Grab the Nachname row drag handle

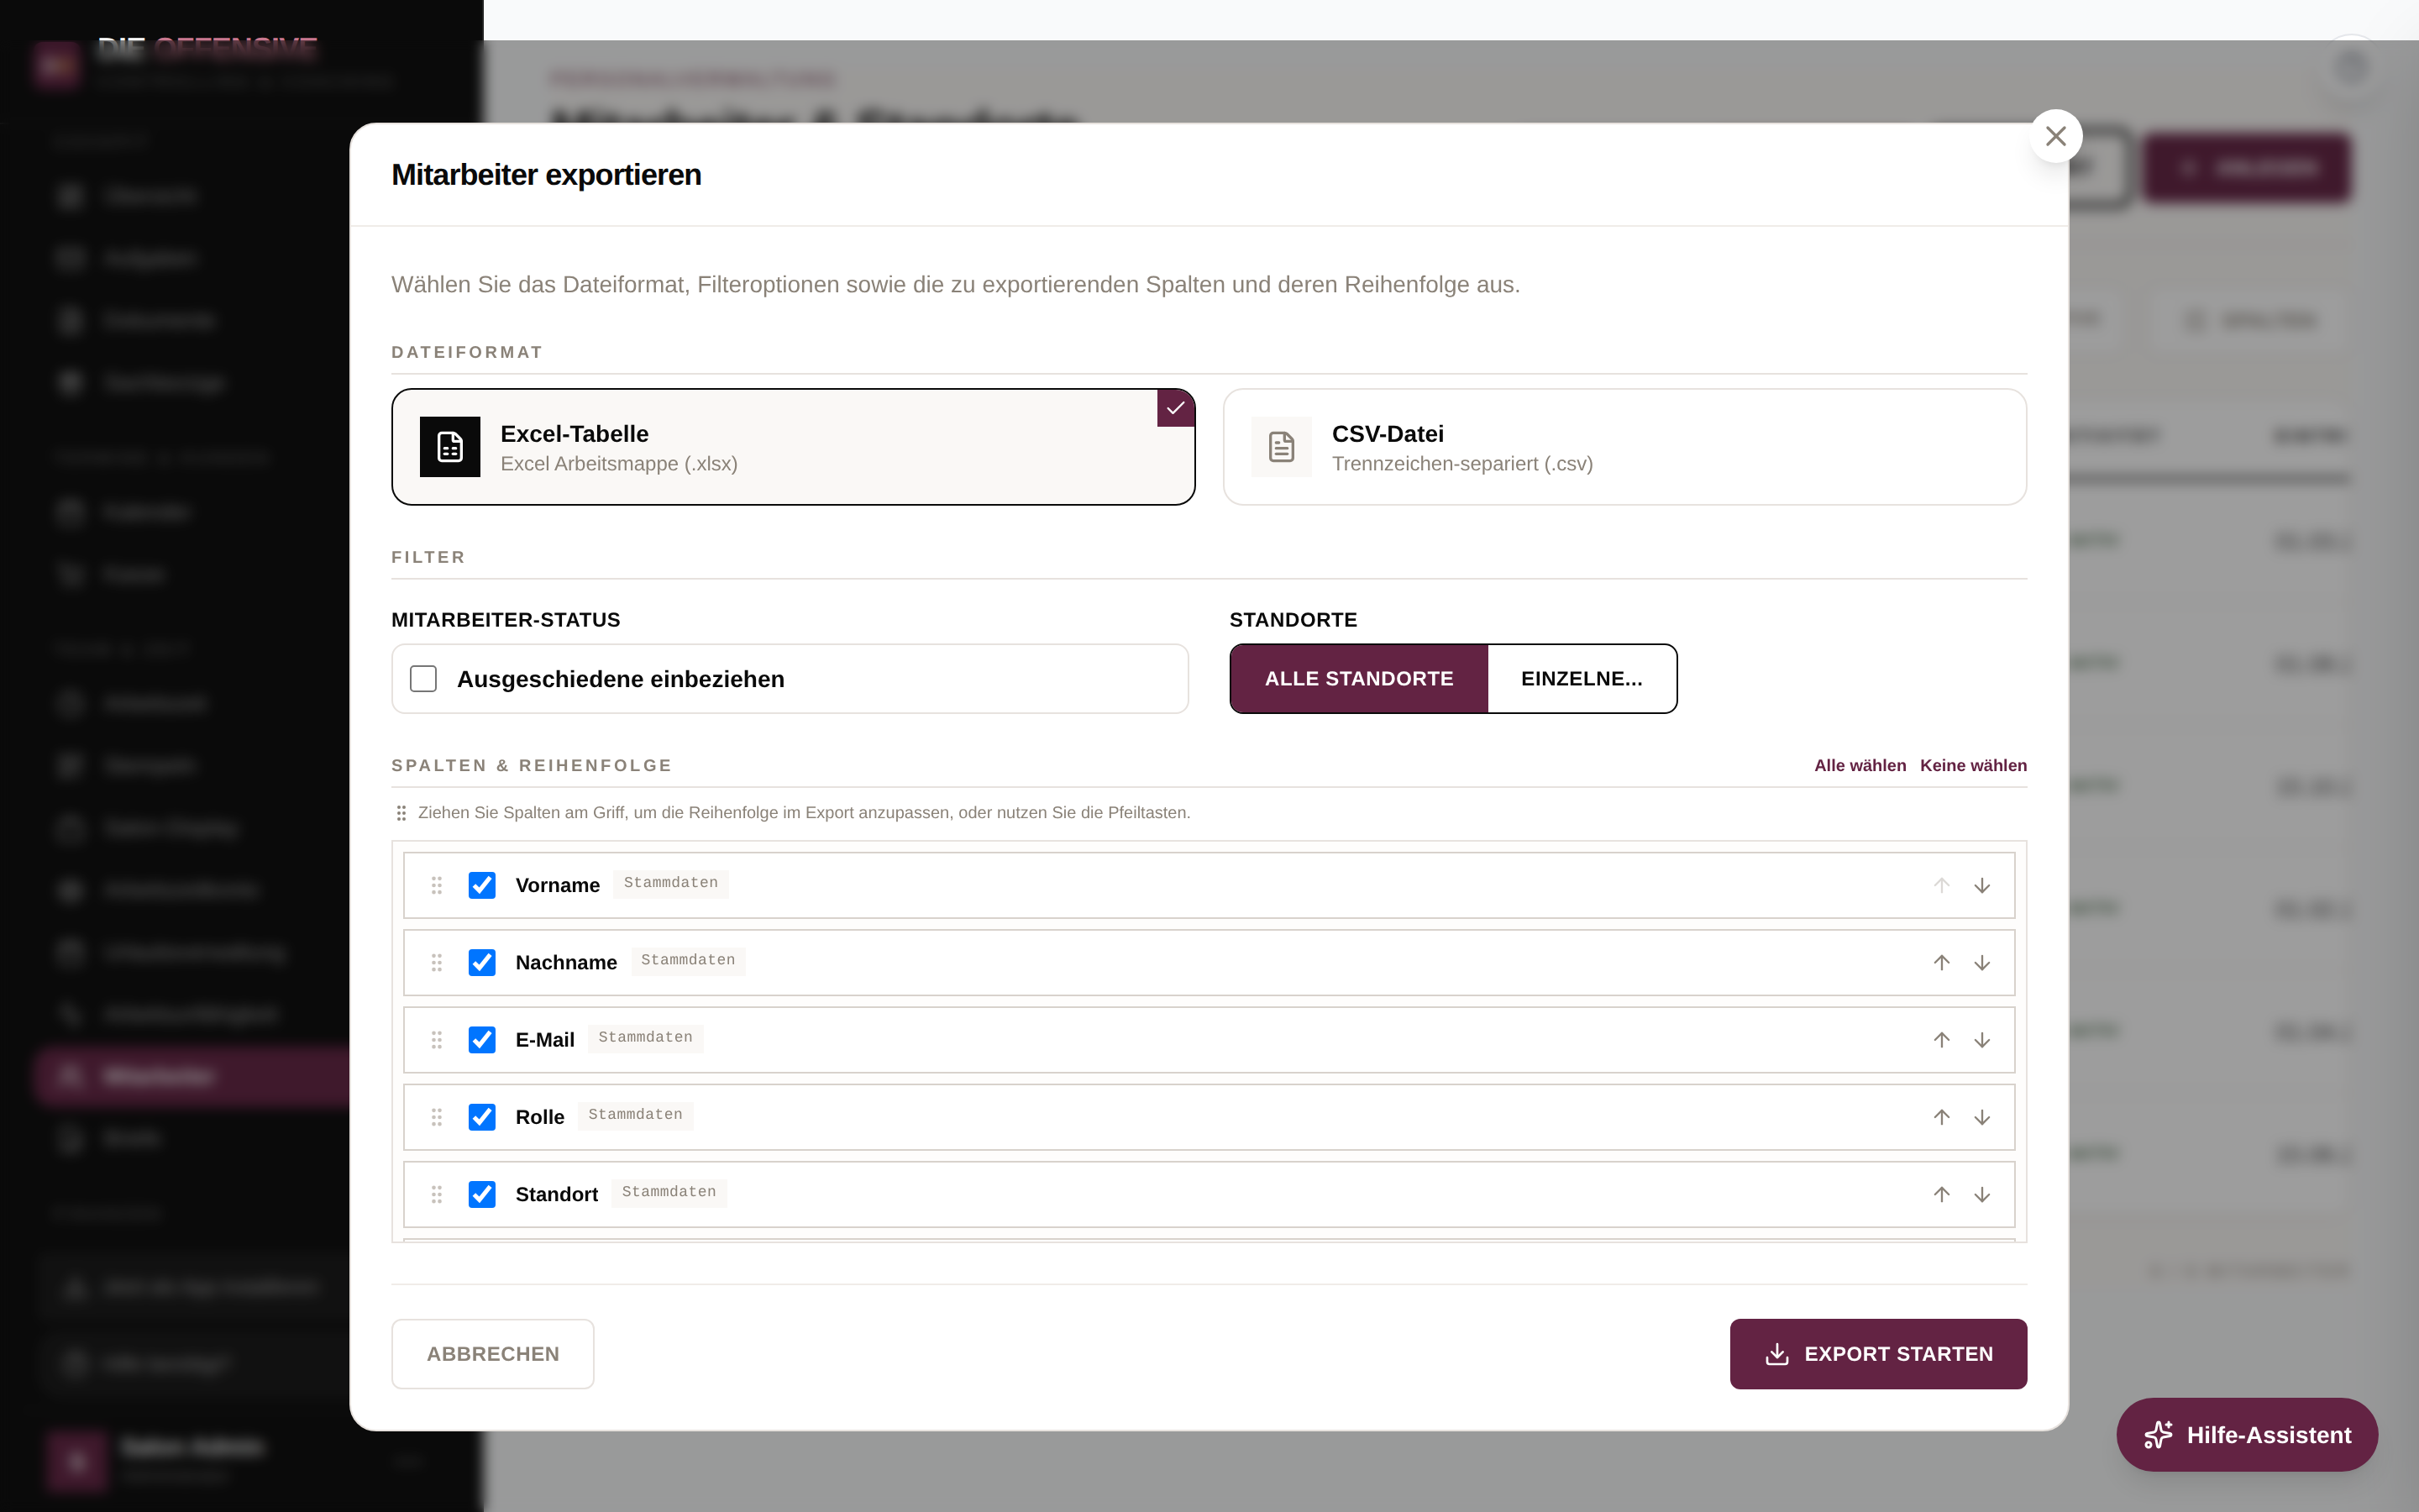[x=437, y=962]
